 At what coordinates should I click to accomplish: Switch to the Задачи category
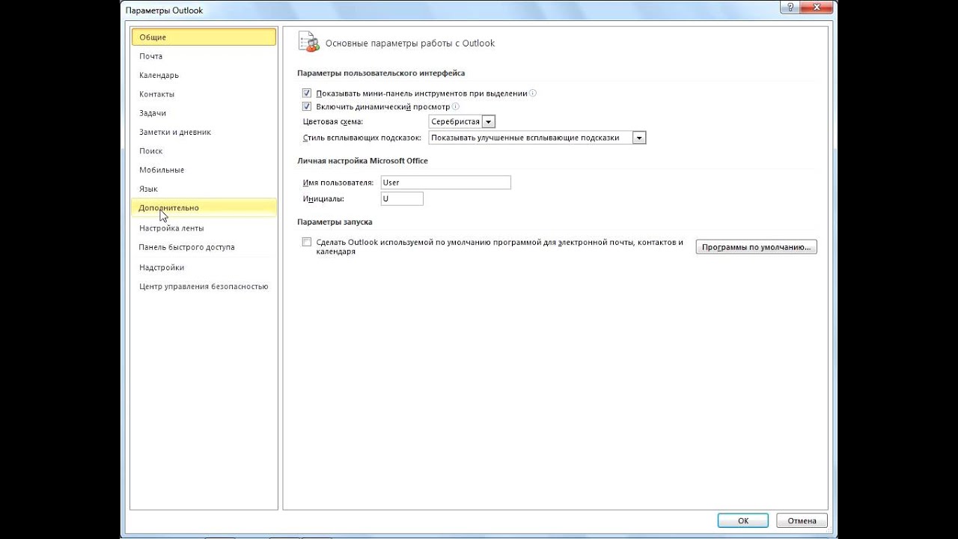pos(204,113)
